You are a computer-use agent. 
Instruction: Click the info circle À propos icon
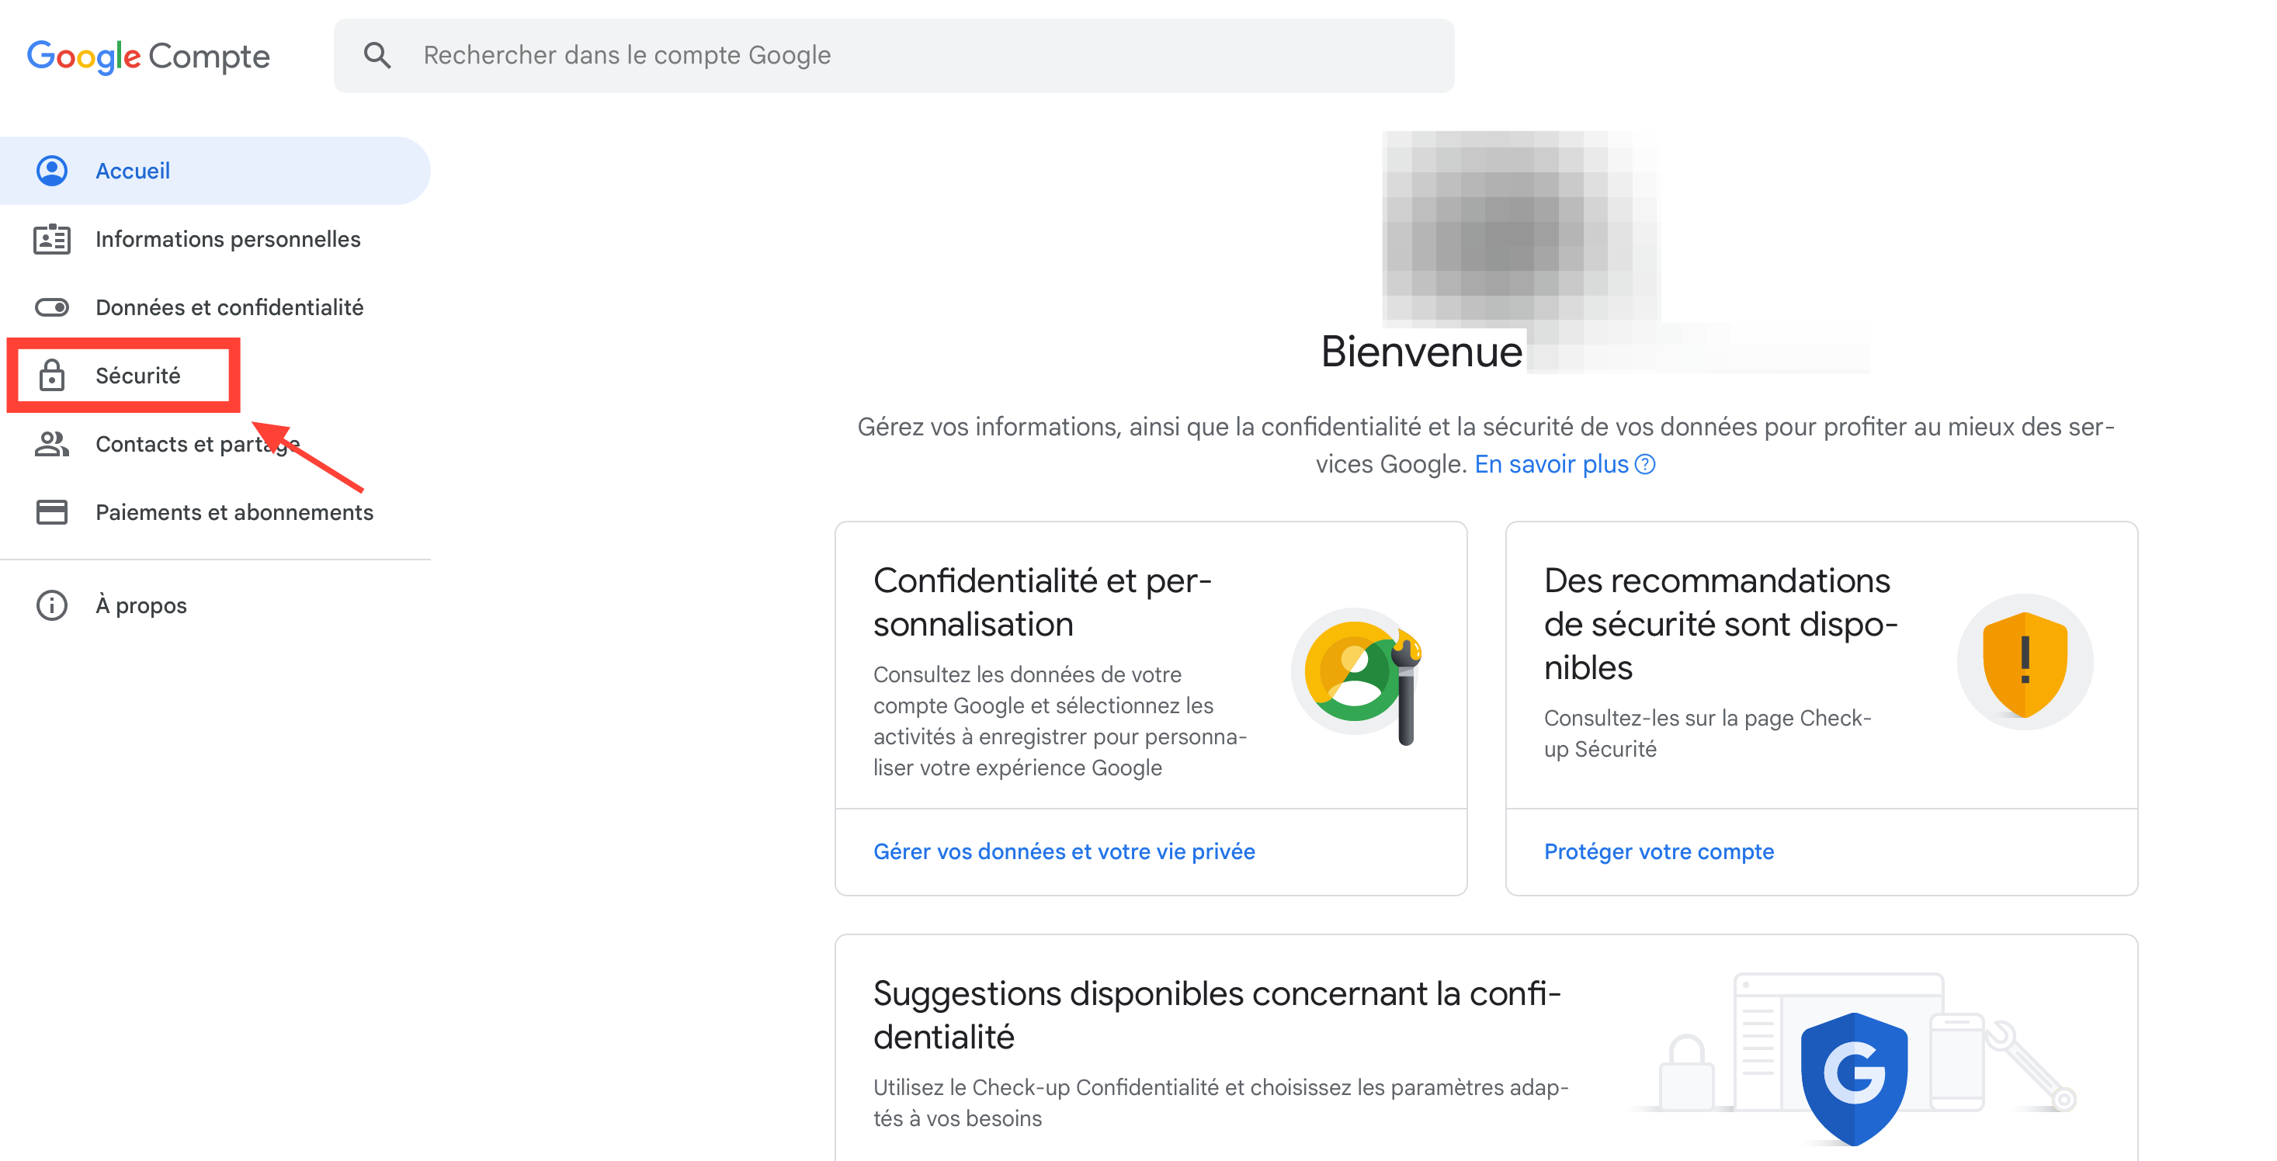(52, 605)
